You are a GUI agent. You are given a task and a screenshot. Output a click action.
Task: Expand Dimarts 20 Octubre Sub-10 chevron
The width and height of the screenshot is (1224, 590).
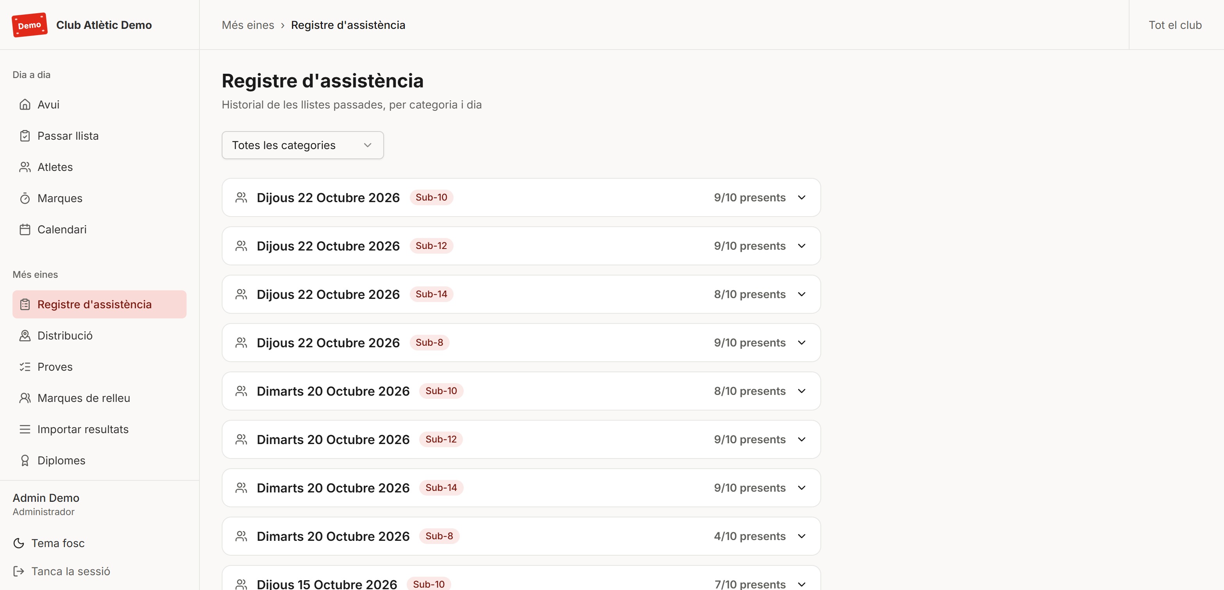pos(802,391)
